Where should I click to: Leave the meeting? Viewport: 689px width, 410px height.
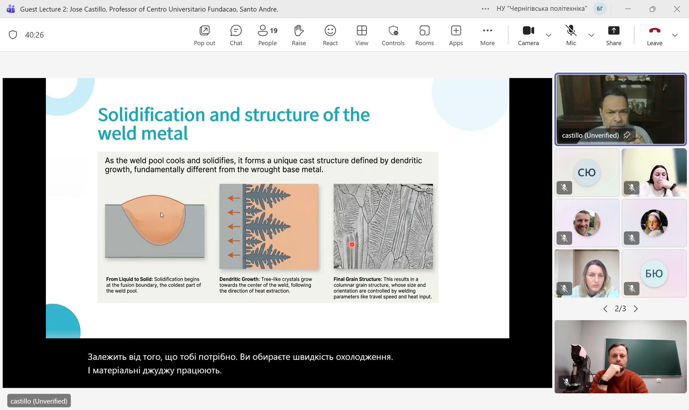[655, 35]
